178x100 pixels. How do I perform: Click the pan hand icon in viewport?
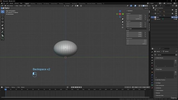click(123, 22)
